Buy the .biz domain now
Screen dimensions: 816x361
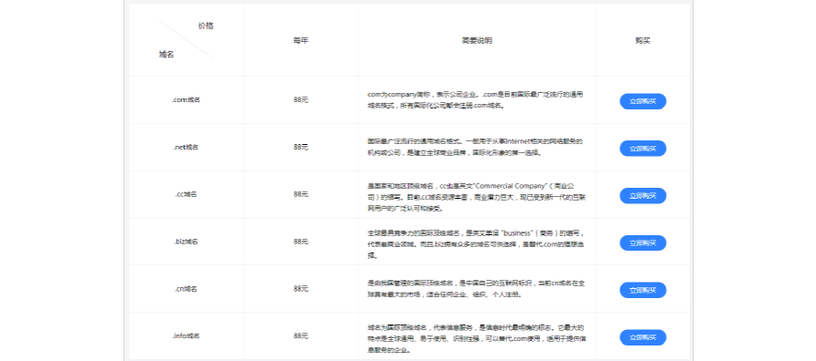[x=642, y=243]
